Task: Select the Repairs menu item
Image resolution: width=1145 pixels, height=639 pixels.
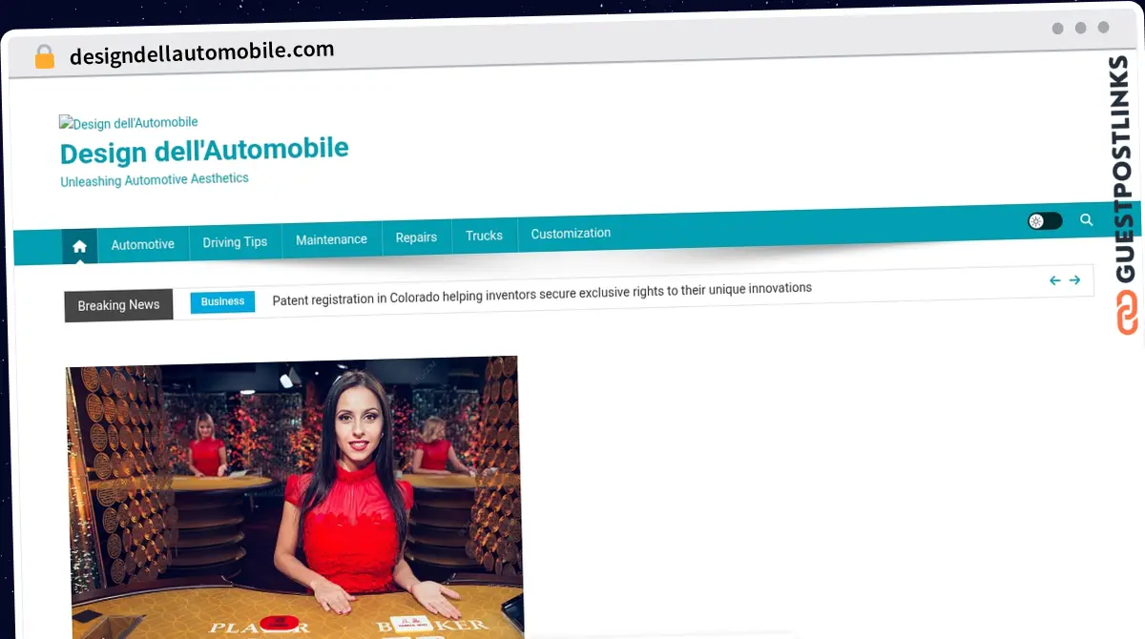Action: [x=416, y=237]
